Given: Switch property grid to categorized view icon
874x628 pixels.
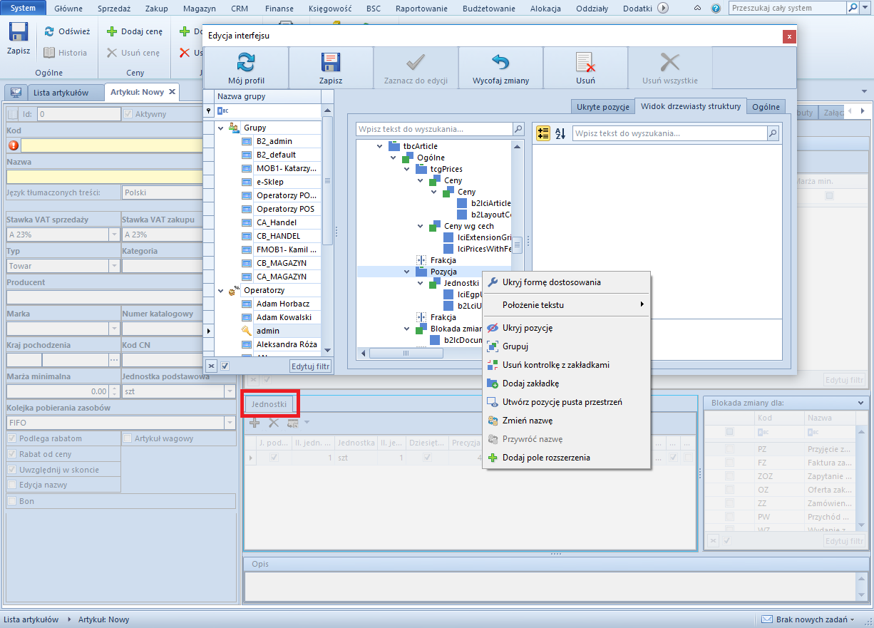Looking at the screenshot, I should click(x=543, y=133).
